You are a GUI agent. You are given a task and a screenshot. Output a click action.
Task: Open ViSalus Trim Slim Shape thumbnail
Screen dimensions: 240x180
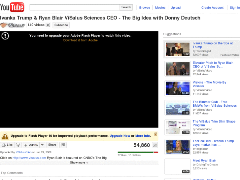(178, 127)
